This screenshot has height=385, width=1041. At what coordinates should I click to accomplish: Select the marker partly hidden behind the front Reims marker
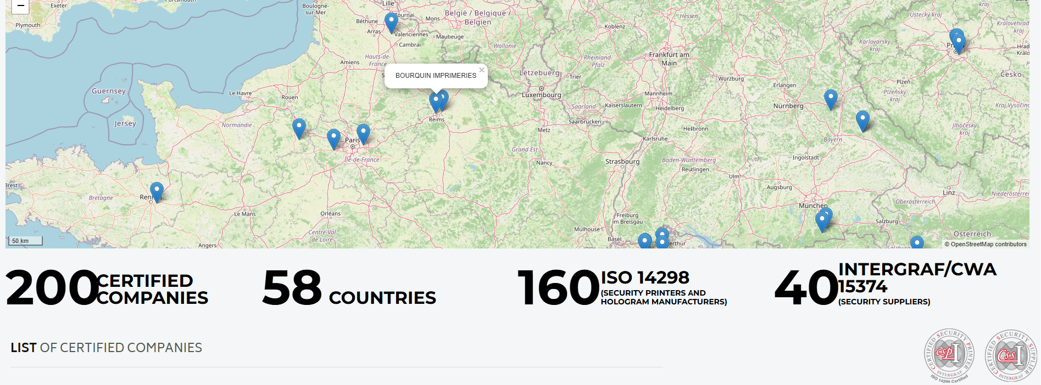[444, 99]
